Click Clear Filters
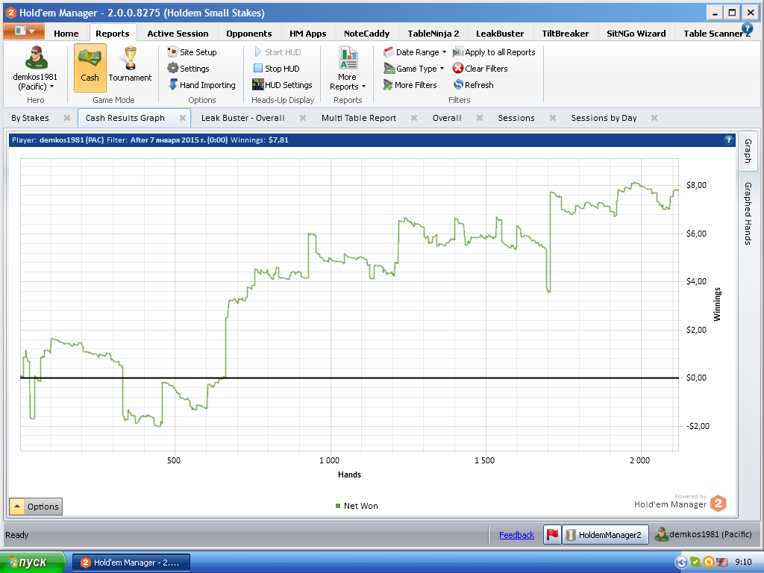 [x=480, y=69]
